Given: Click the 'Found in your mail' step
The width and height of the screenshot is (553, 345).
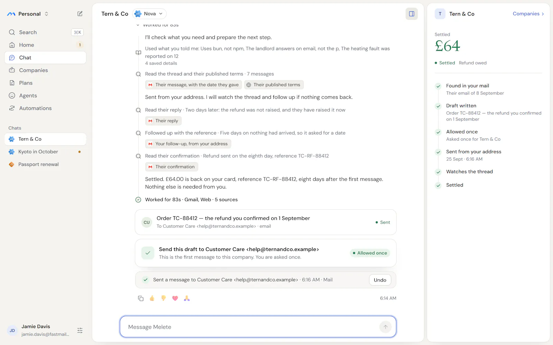Looking at the screenshot, I should pos(488,89).
